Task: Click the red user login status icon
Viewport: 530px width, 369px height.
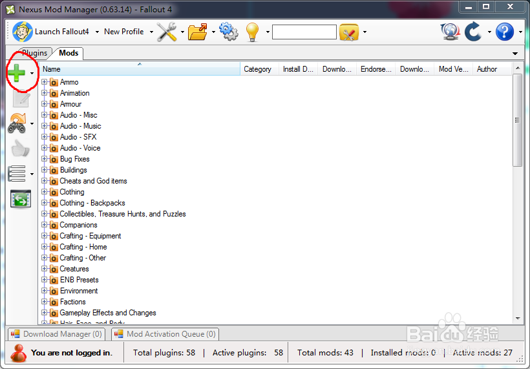Action: (18, 353)
